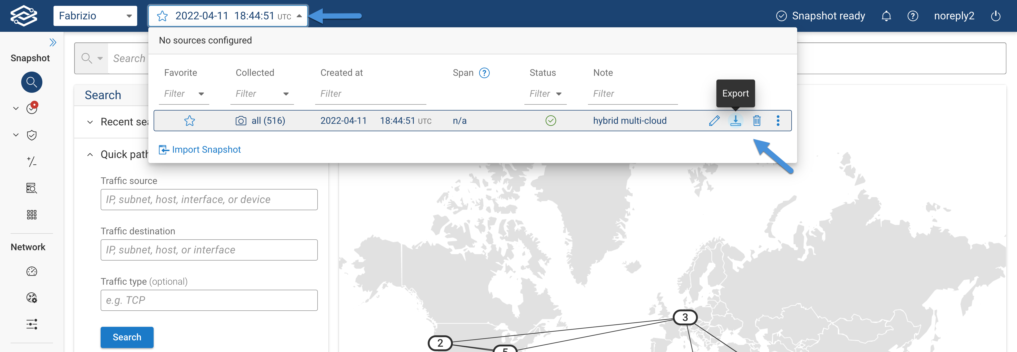Click the Traffic source input field
The height and width of the screenshot is (352, 1017).
click(209, 200)
